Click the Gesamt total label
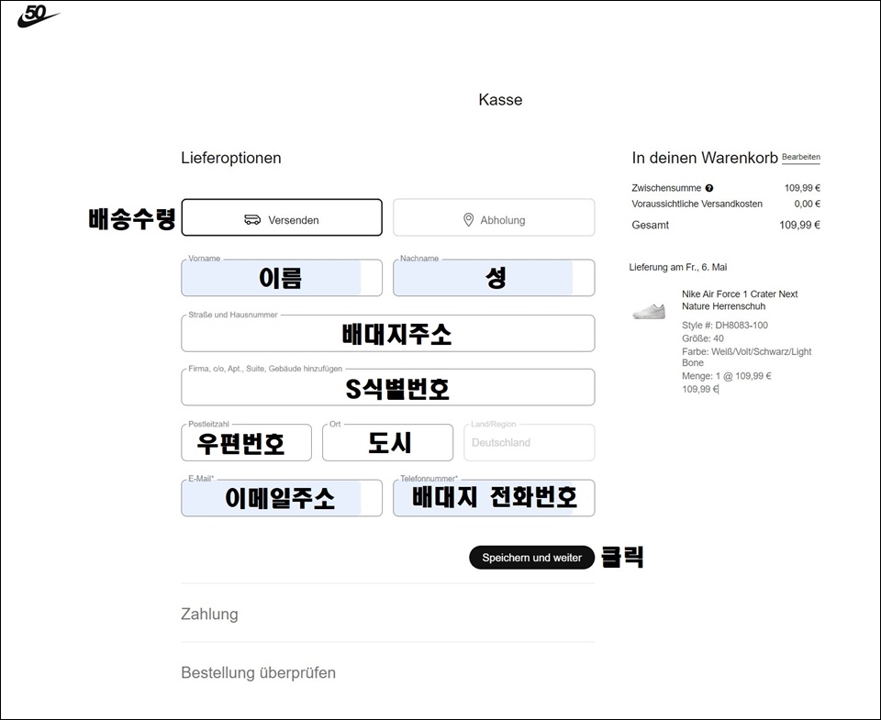The image size is (881, 720). click(650, 226)
